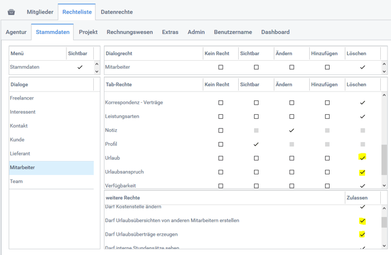The height and width of the screenshot is (255, 391).
Task: Toggle Stammdaten menu Sichtbar checkmark
Action: coord(80,68)
